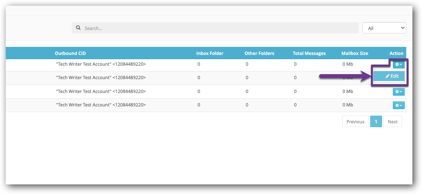Choose Edit from the action menu

[x=392, y=76]
